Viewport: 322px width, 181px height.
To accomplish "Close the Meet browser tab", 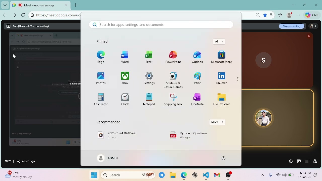I will (66, 5).
